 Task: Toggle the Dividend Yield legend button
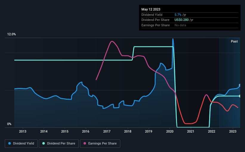(x=21, y=144)
